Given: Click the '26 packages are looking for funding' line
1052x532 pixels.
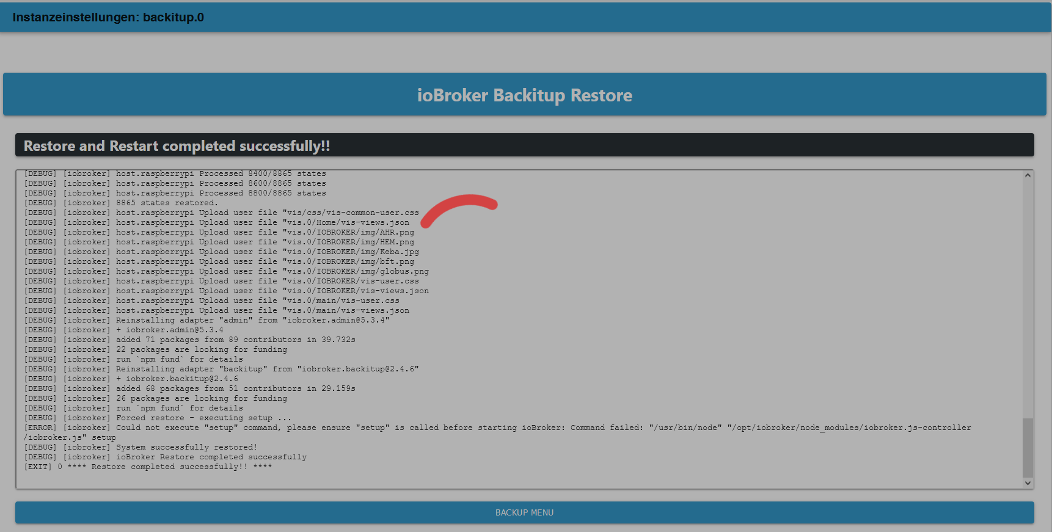Looking at the screenshot, I should click(156, 398).
